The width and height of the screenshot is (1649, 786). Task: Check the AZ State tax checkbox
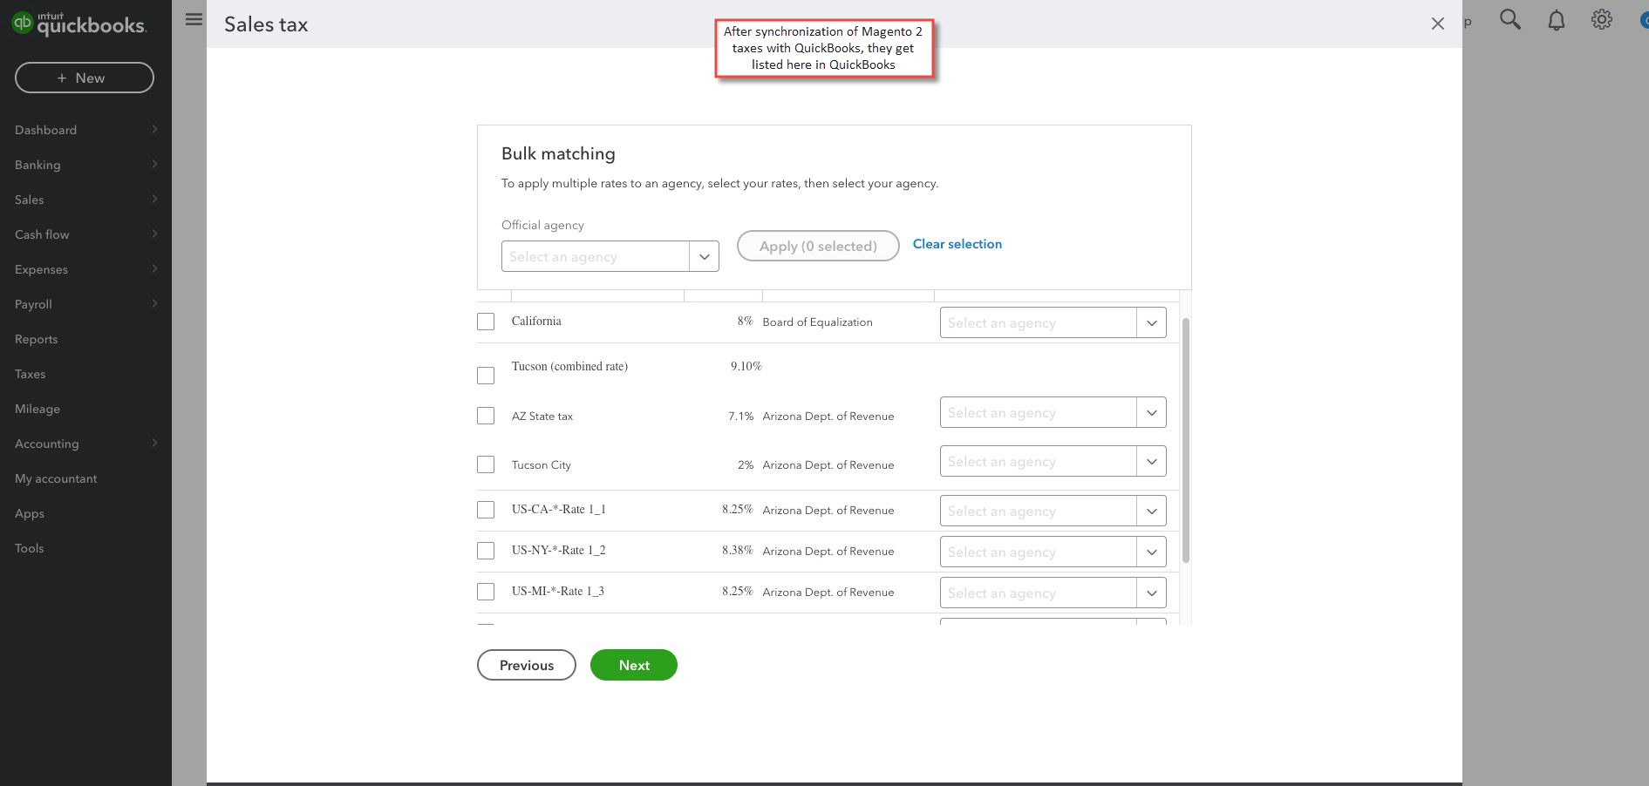pos(486,416)
